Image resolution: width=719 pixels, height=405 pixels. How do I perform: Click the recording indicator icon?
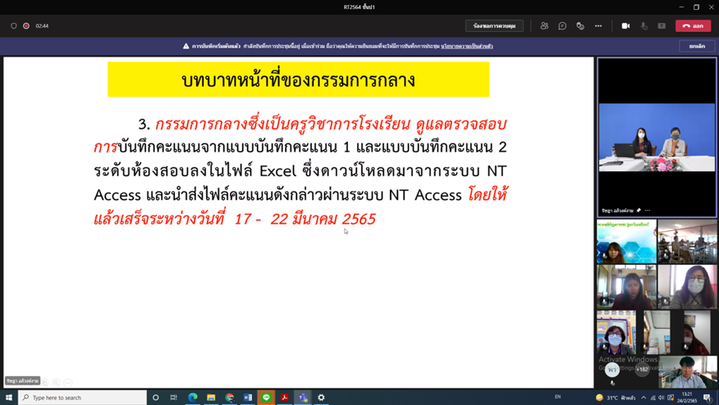[x=26, y=26]
